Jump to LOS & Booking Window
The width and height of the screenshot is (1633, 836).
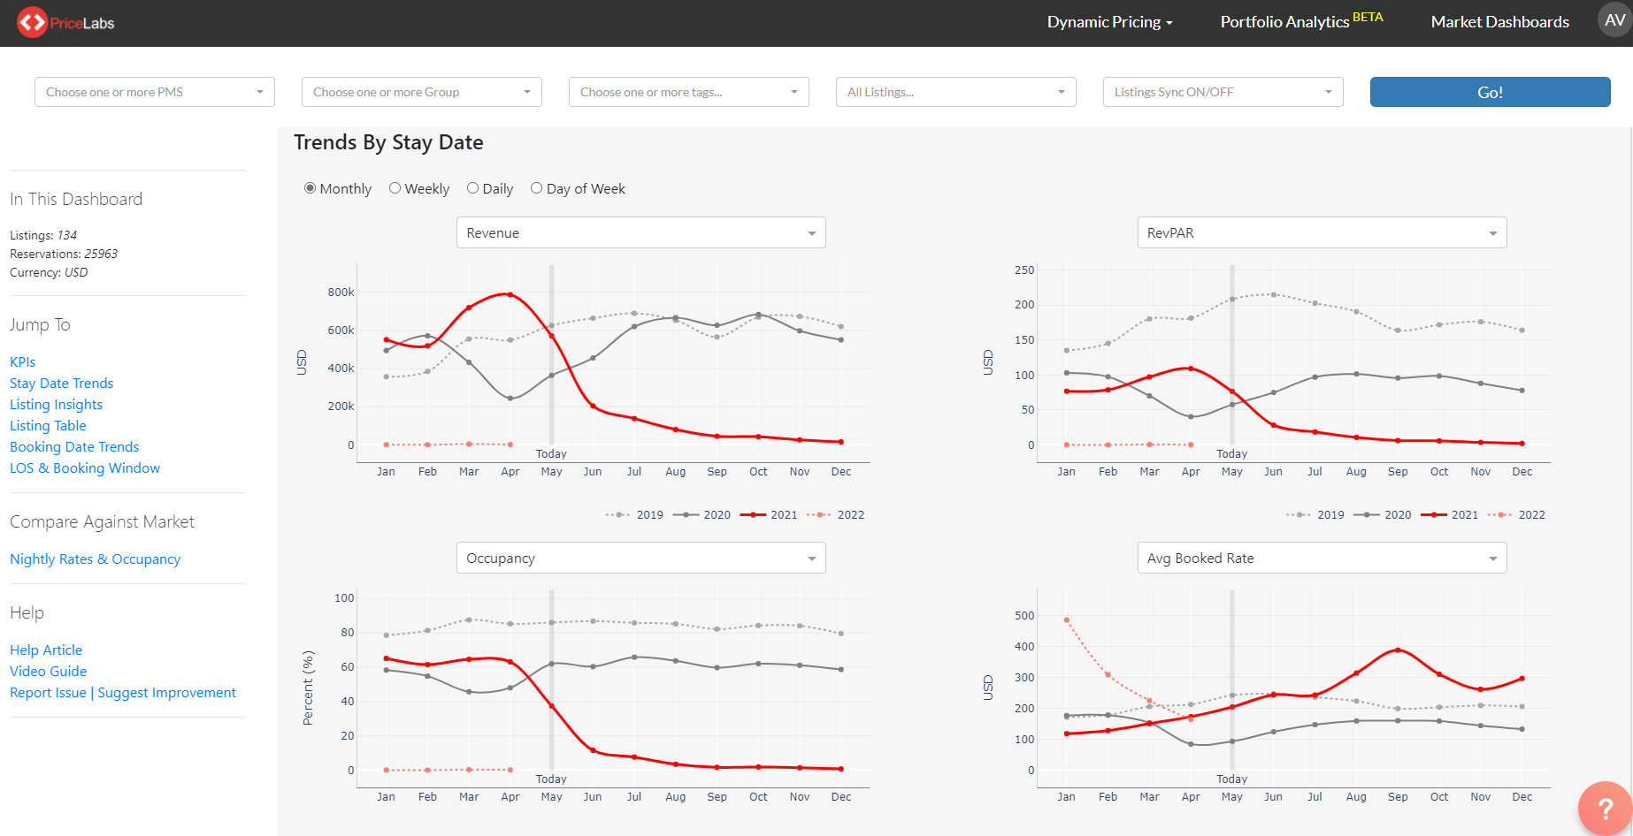click(85, 467)
